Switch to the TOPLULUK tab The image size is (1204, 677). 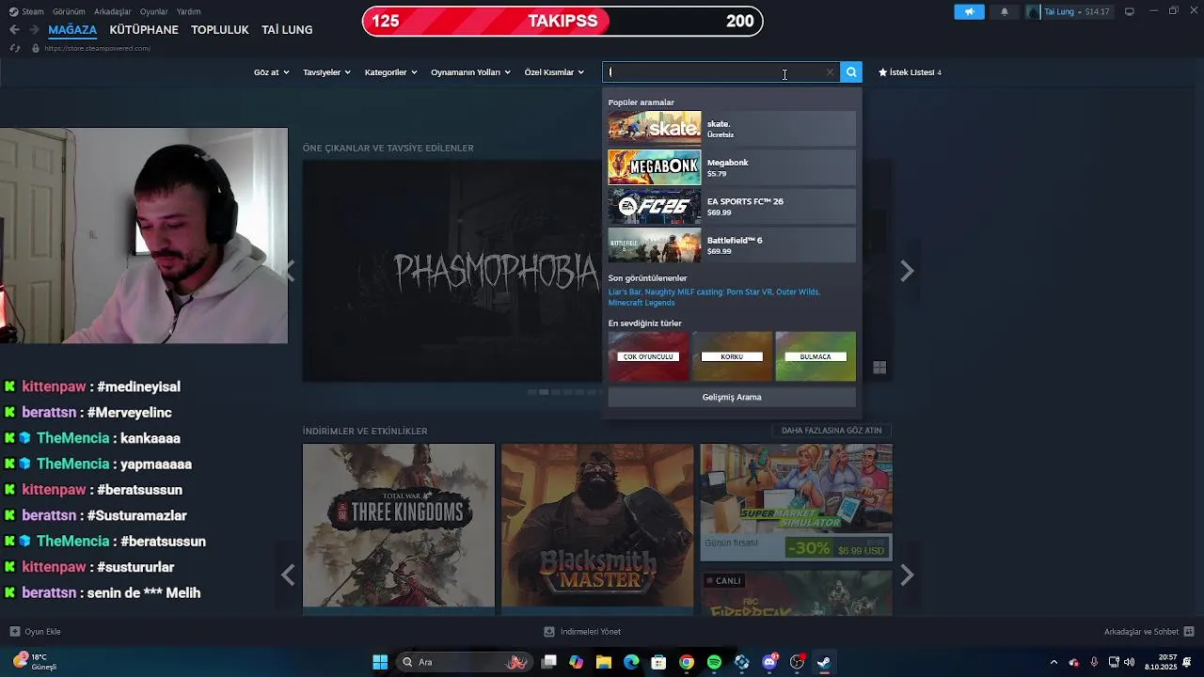point(220,30)
